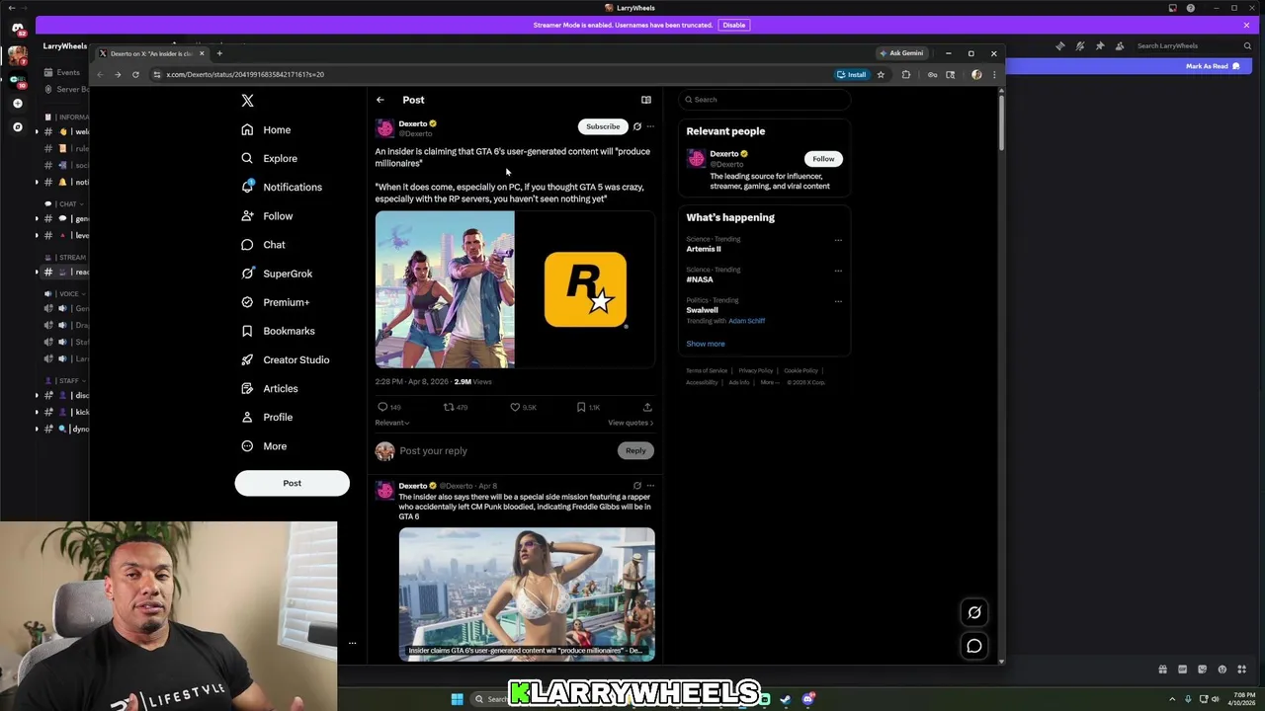Open View quotes link
The image size is (1265, 711).
(631, 423)
